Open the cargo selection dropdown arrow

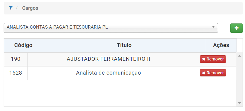click(213, 27)
